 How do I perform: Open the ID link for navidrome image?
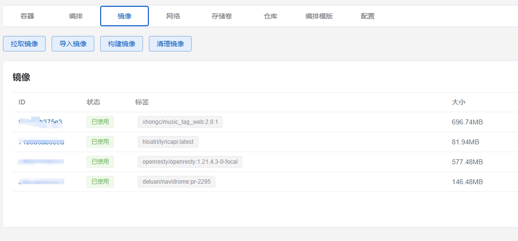[41, 182]
